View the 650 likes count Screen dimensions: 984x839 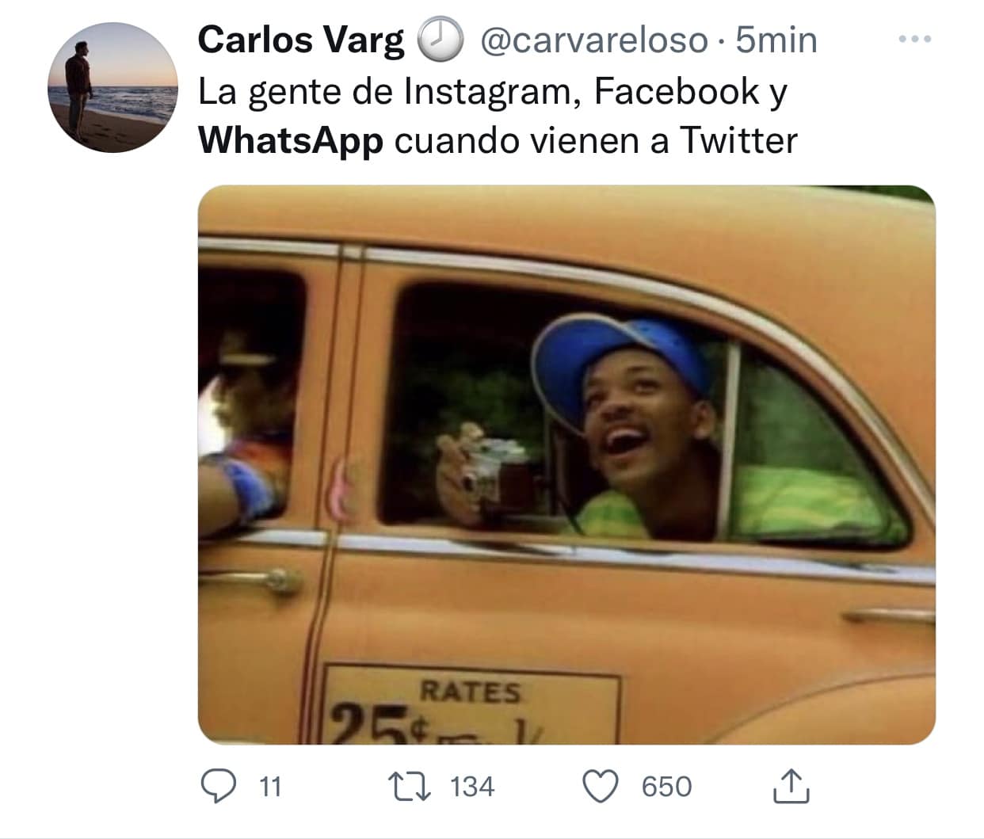click(666, 787)
